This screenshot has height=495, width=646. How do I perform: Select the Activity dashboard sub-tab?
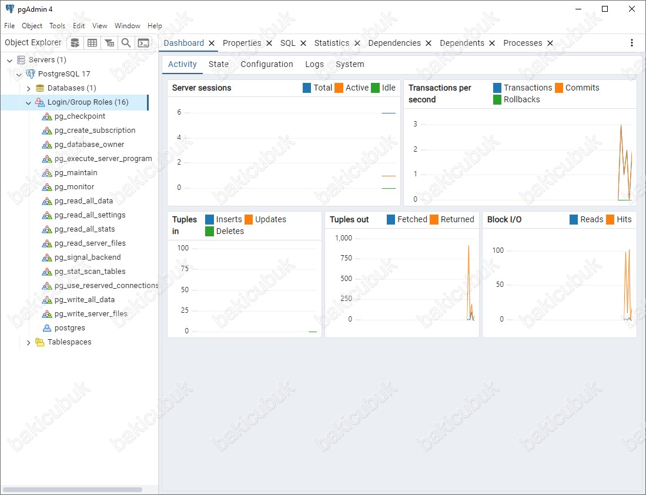point(182,64)
